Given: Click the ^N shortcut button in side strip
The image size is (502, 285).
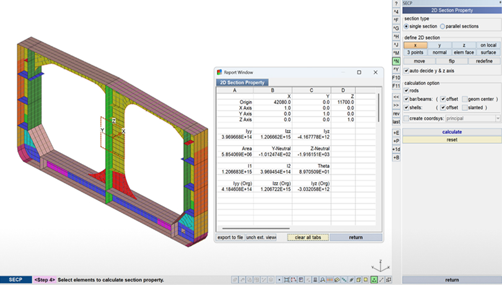Looking at the screenshot, I should point(396,61).
